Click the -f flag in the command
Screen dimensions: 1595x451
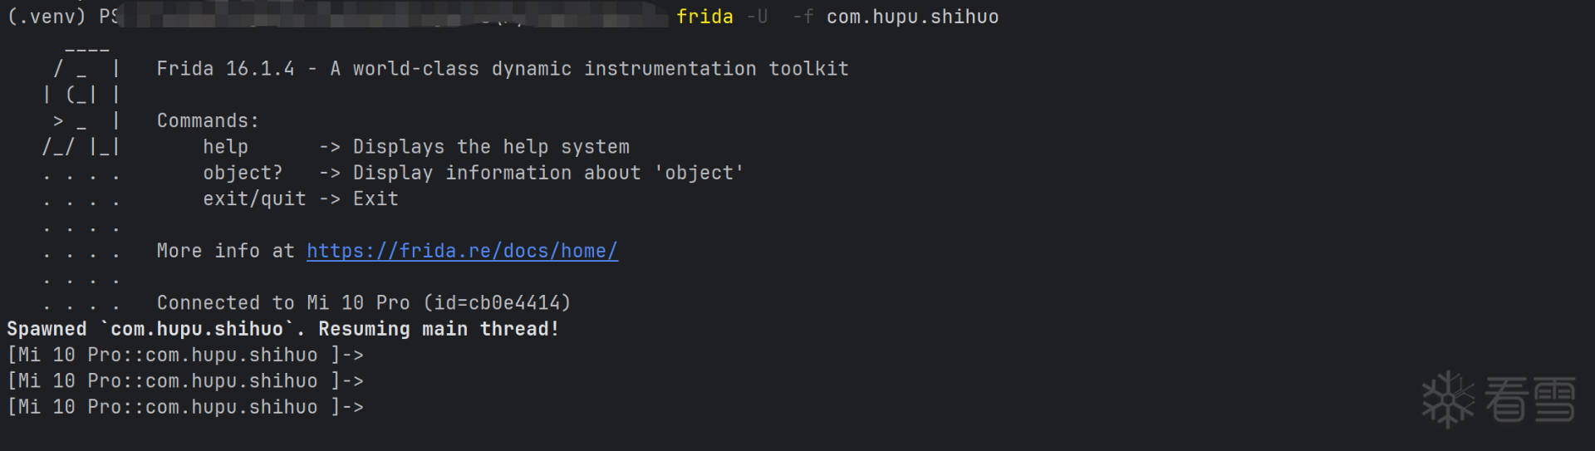point(802,17)
